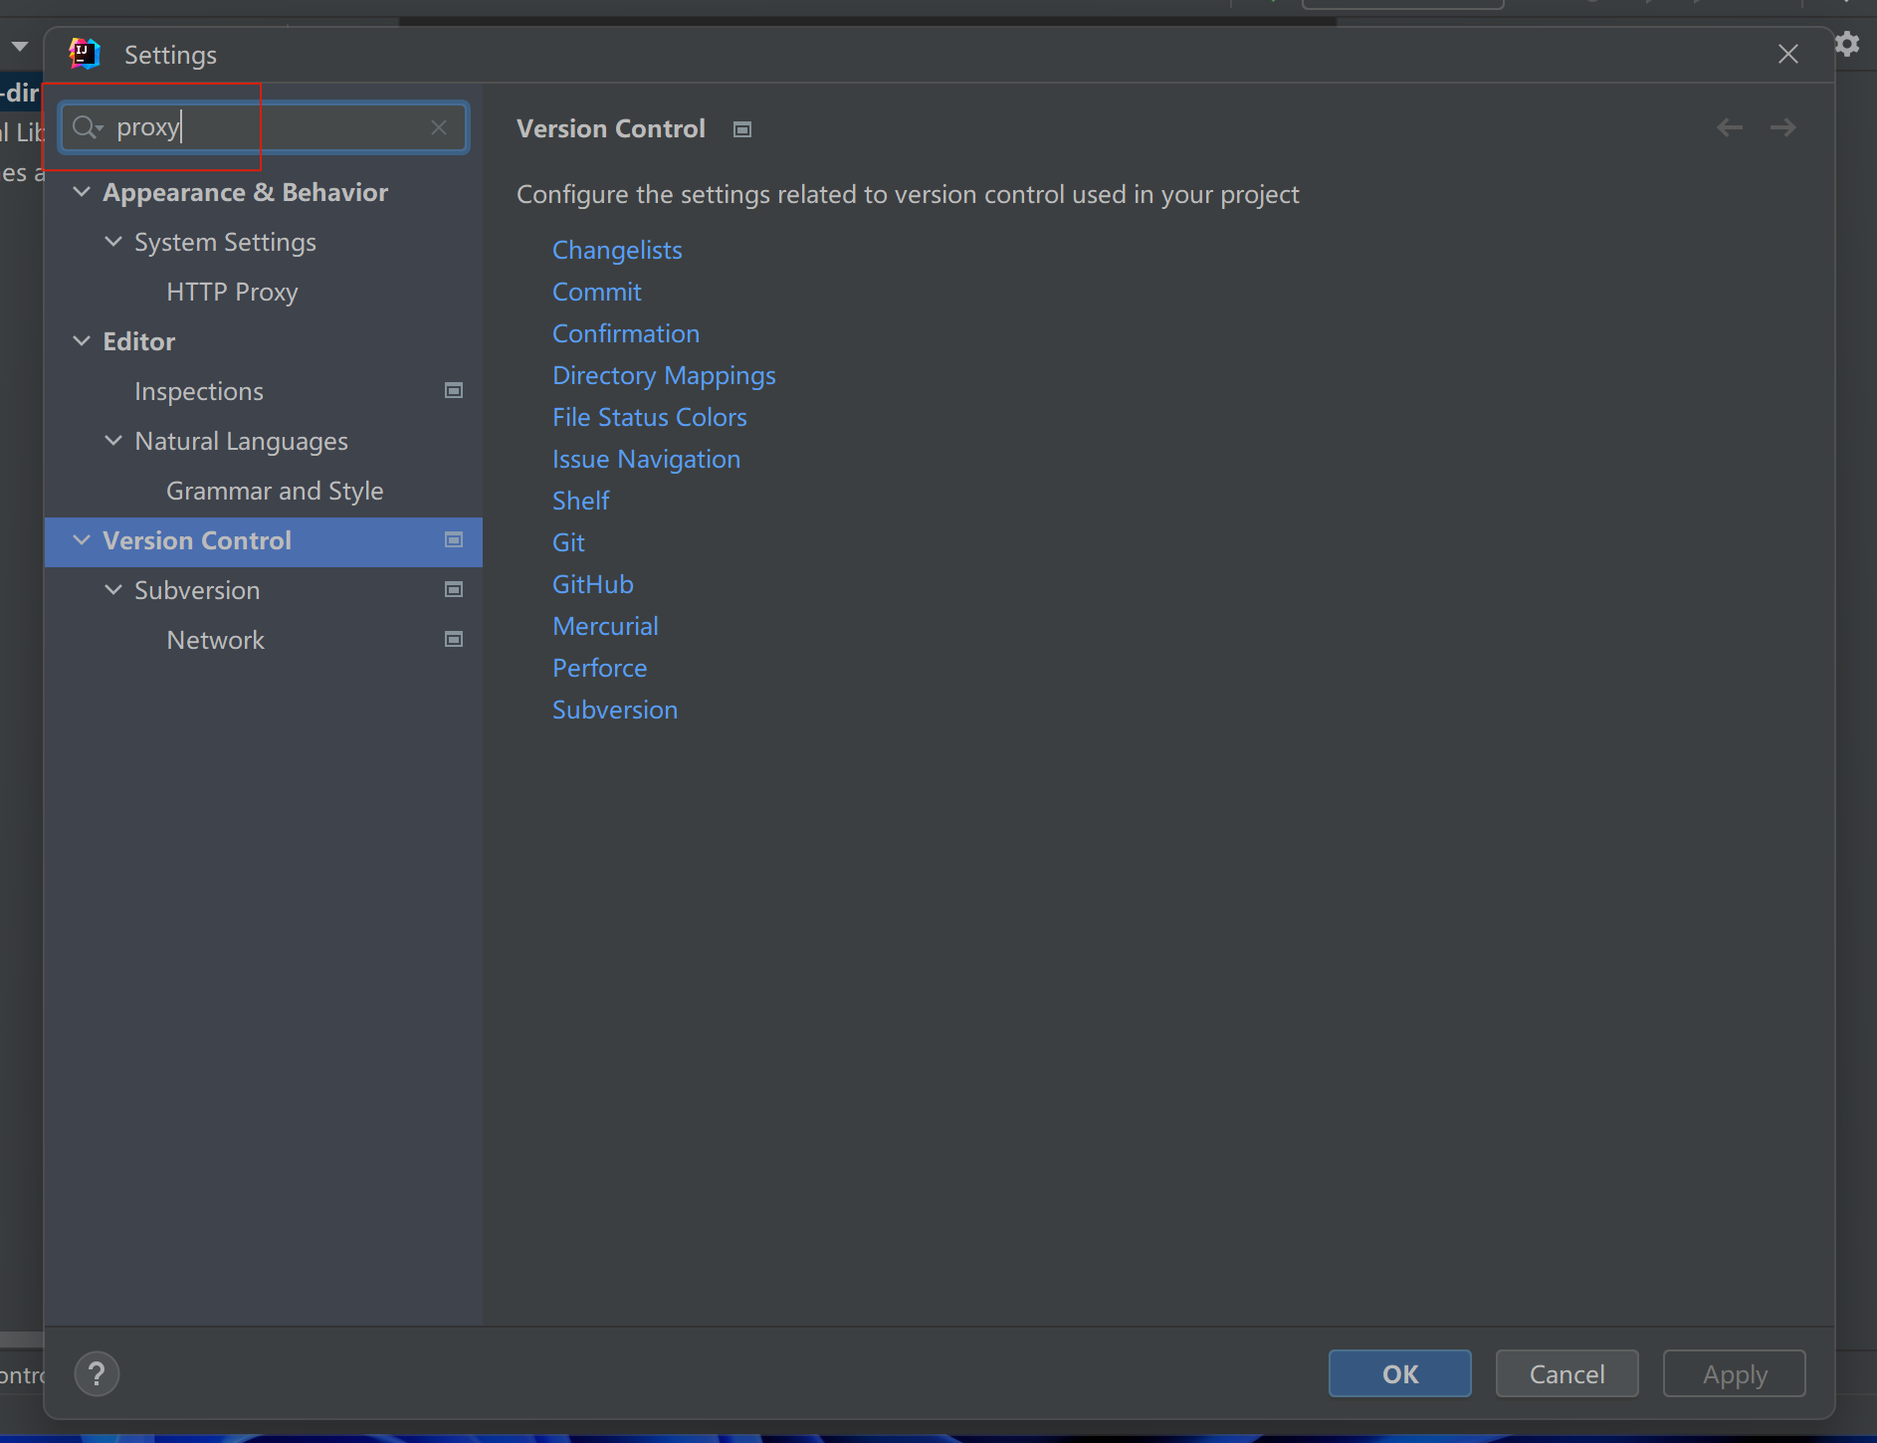This screenshot has height=1443, width=1877.
Task: Open the Commit settings link
Action: (596, 292)
